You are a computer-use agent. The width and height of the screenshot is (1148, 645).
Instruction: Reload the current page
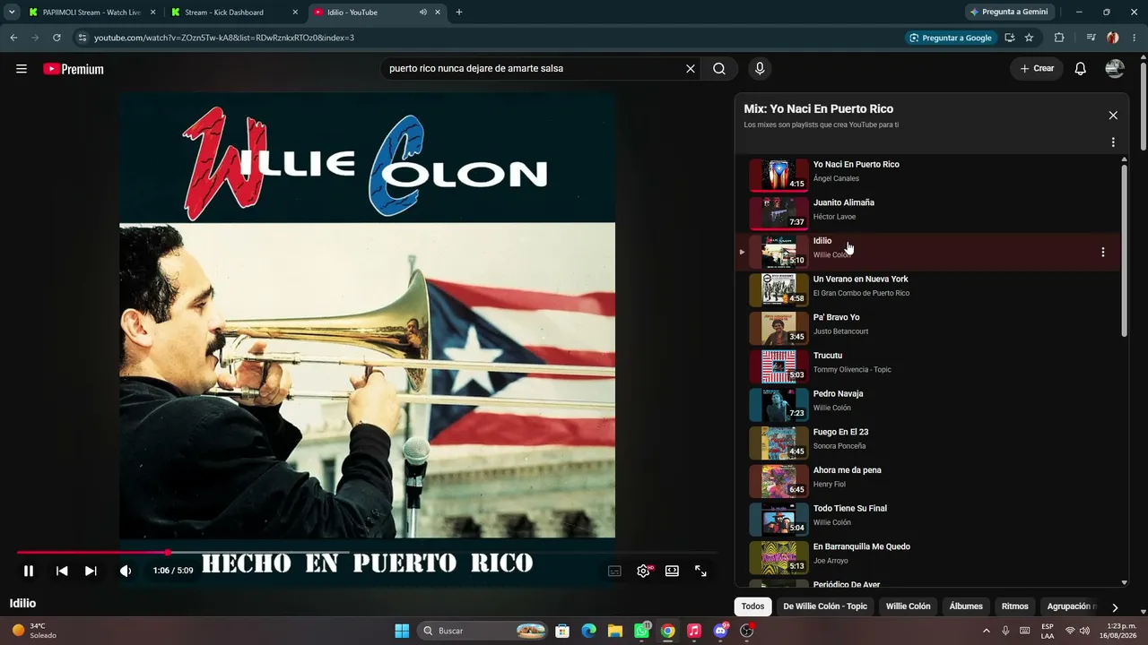(x=57, y=38)
